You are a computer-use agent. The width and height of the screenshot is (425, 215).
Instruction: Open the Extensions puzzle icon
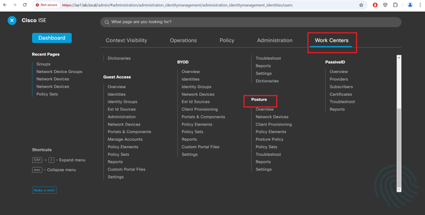[395, 5]
